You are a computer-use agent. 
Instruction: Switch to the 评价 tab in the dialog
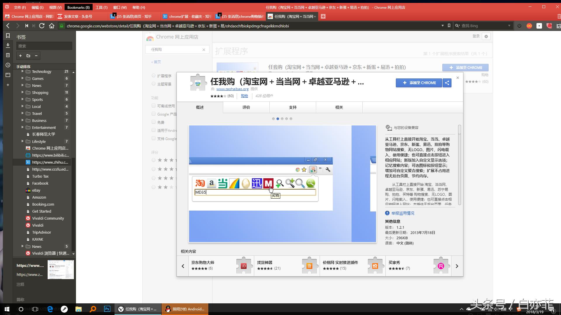click(246, 107)
